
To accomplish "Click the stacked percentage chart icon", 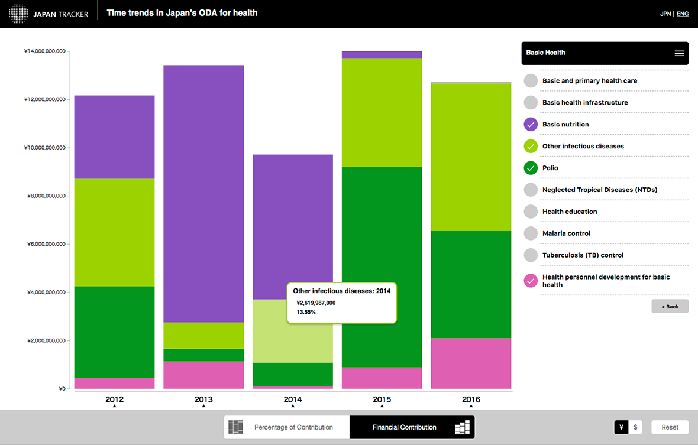I will pos(236,427).
